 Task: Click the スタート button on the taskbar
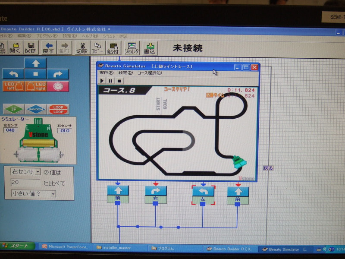[17, 246]
